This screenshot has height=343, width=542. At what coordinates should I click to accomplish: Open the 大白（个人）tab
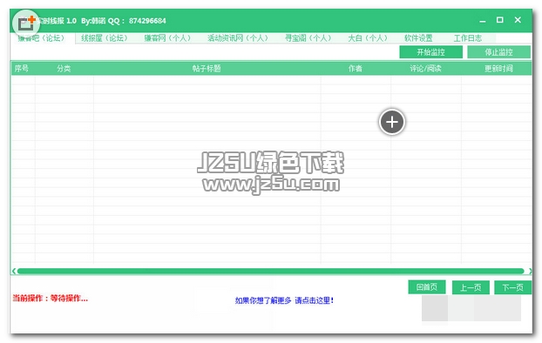pyautogui.click(x=368, y=38)
